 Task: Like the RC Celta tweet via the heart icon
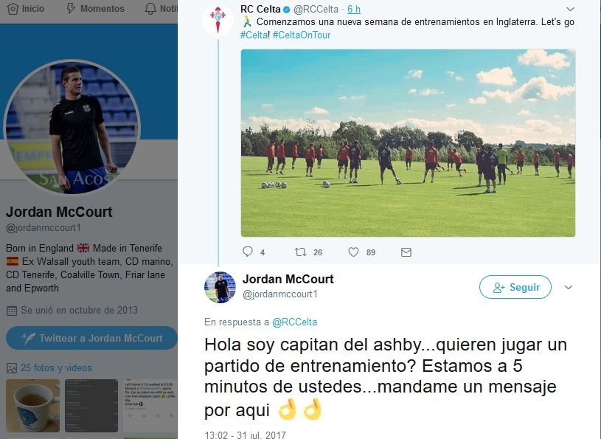pos(353,252)
